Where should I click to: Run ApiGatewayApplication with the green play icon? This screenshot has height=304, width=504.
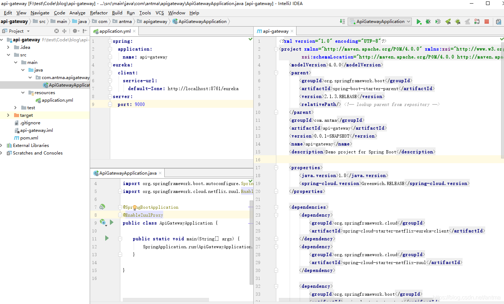click(419, 22)
